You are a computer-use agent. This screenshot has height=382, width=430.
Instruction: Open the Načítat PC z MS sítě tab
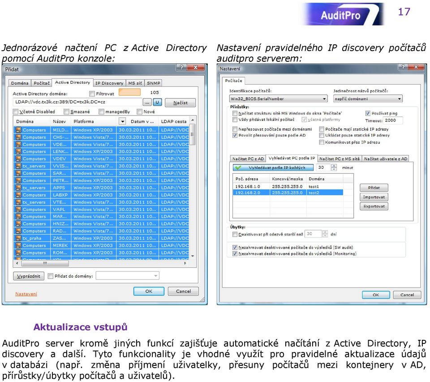339,159
